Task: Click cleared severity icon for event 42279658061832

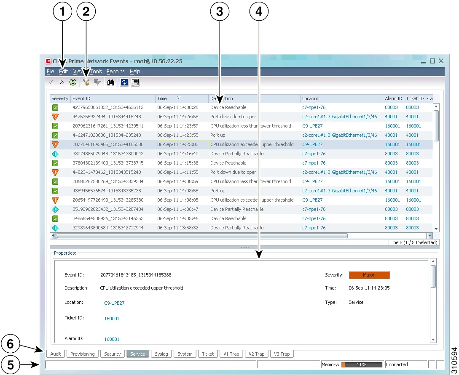Action: click(x=55, y=108)
